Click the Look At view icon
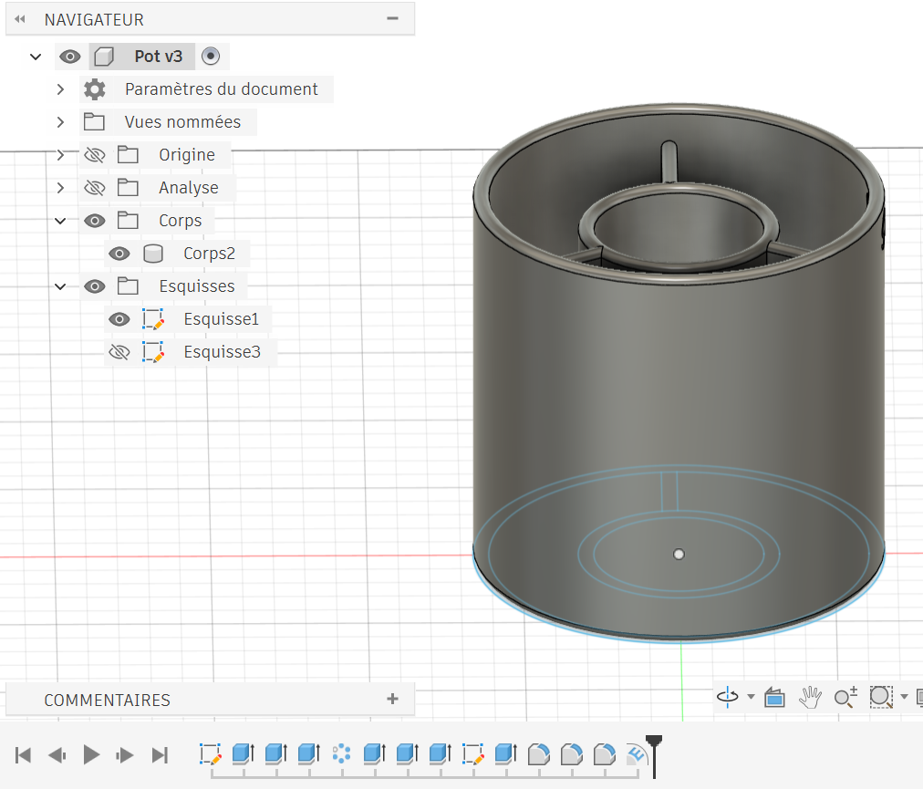 tap(774, 698)
